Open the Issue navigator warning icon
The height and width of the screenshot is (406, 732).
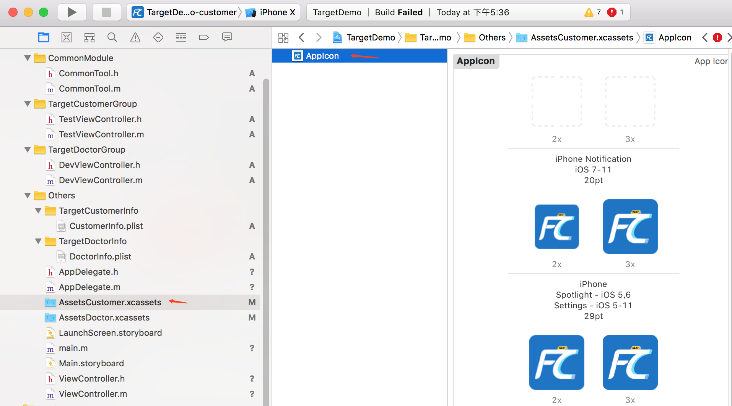135,37
